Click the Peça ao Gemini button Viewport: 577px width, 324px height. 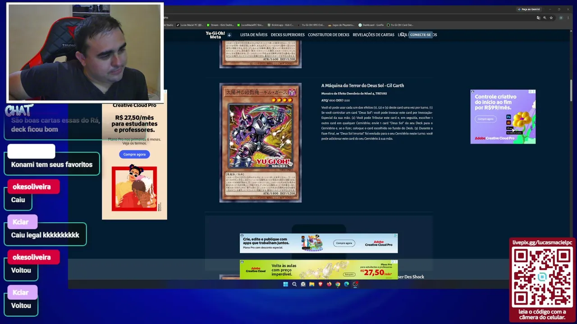click(x=529, y=9)
